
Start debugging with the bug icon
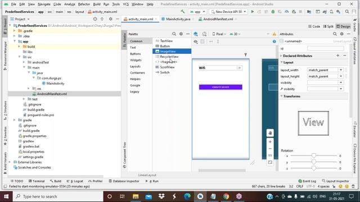[273, 12]
